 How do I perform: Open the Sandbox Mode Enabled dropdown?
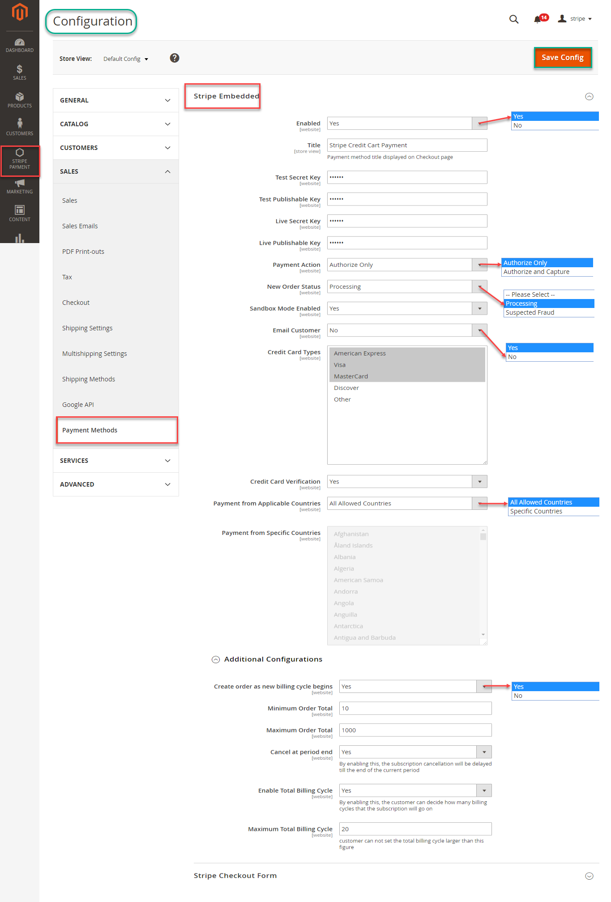point(406,308)
